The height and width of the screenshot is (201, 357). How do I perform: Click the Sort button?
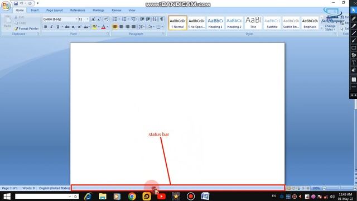coord(155,19)
